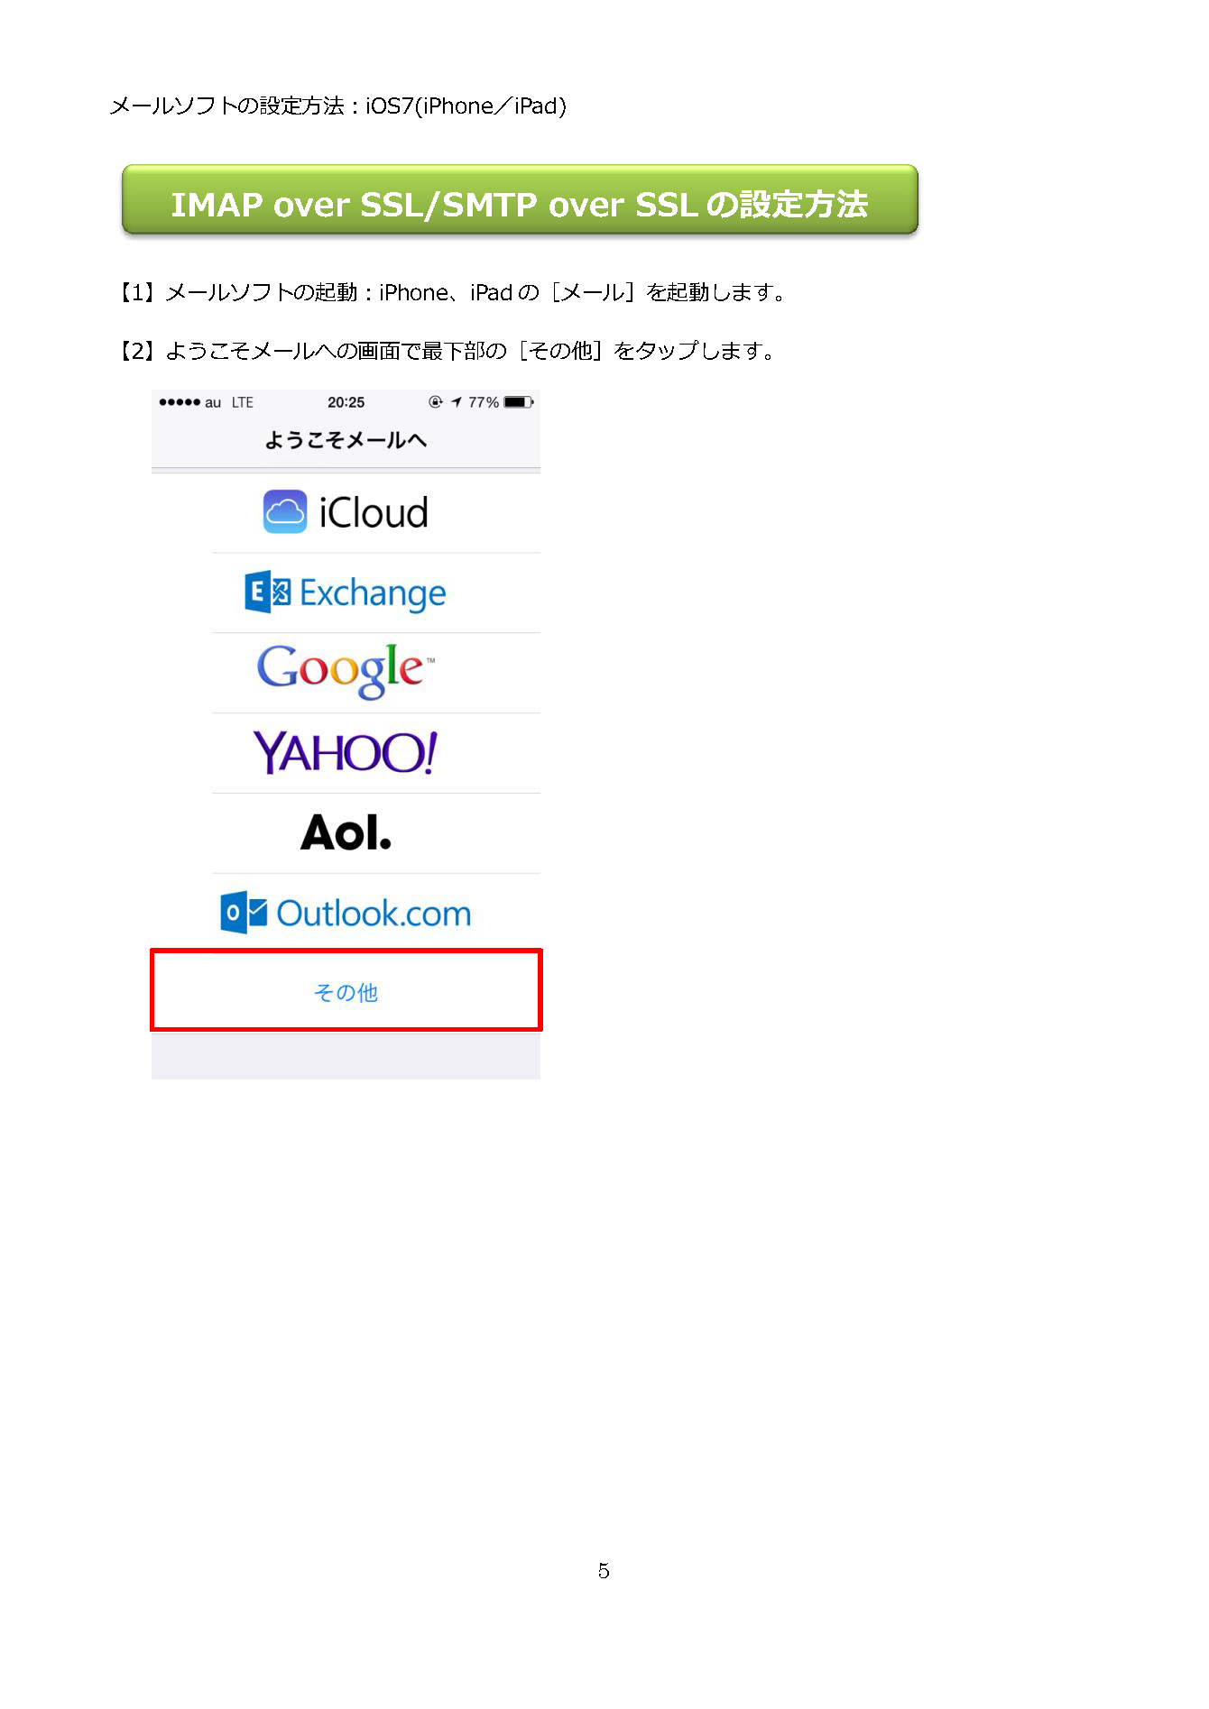This screenshot has height=1709, width=1209.
Task: Tap the Aol. logo
Action: [346, 832]
